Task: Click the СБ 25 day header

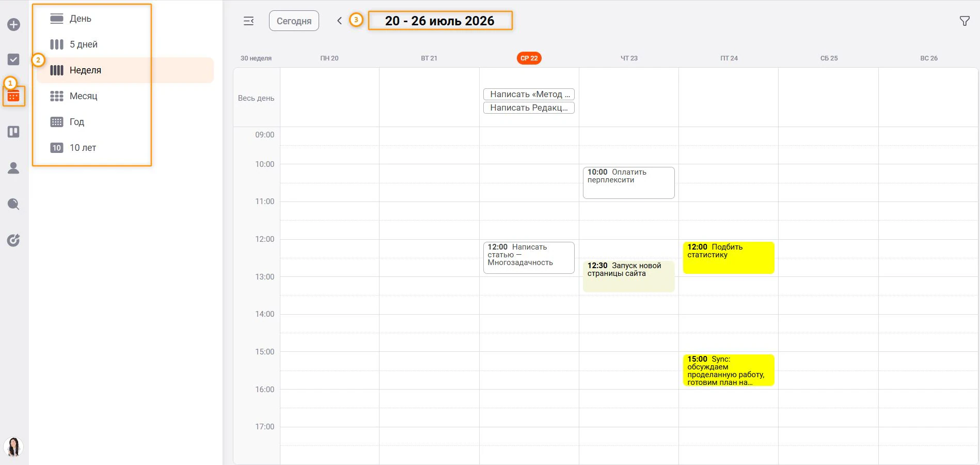Action: click(x=829, y=58)
